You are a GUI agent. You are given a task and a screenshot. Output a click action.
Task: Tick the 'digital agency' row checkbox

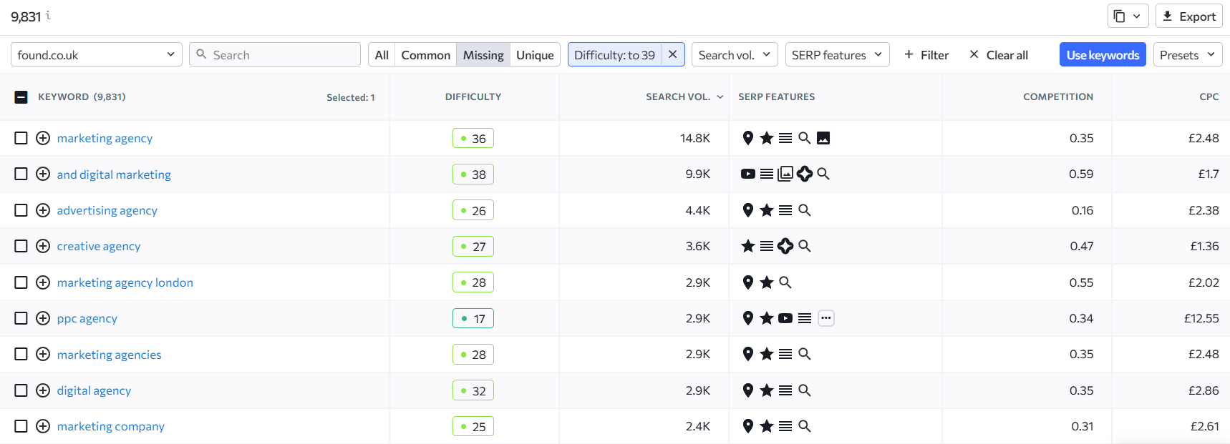click(21, 390)
